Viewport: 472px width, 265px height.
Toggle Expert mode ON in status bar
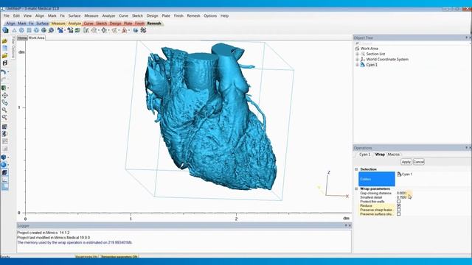tap(86, 257)
